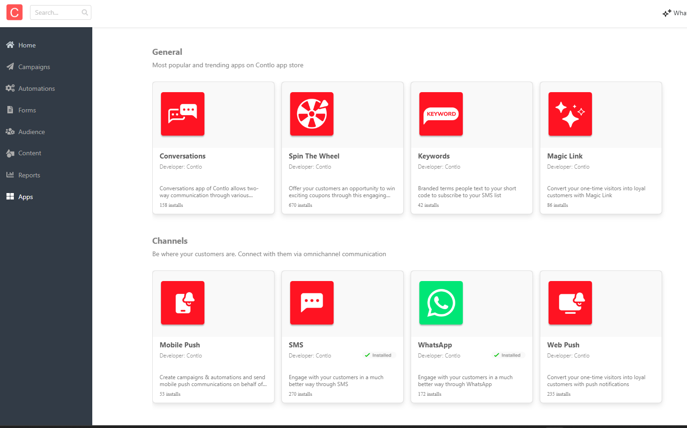This screenshot has width=687, height=428.
Task: Click the Mobile Push title
Action: [180, 345]
